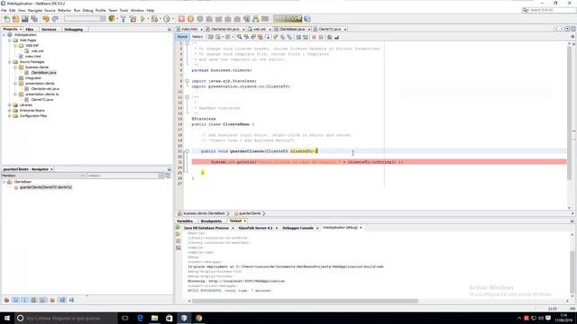Viewport: 577px width, 324px height.
Task: Select the Java DB Database Process output tab
Action: (x=206, y=228)
